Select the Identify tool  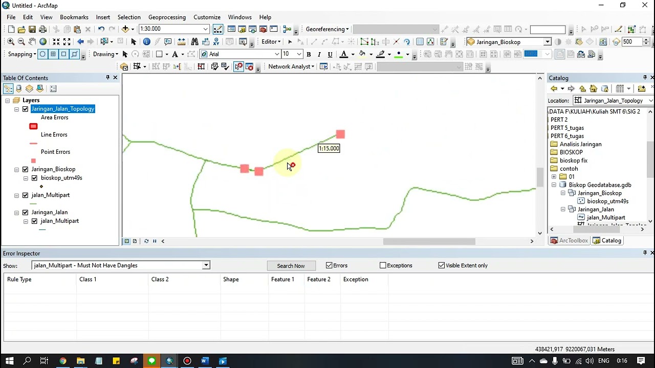[x=147, y=41]
